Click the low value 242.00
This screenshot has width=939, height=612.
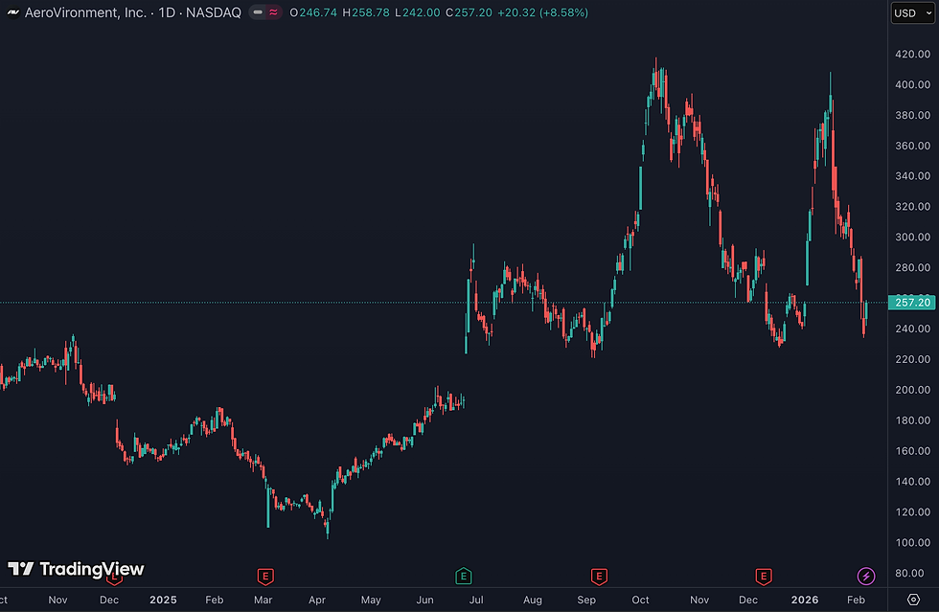422,12
